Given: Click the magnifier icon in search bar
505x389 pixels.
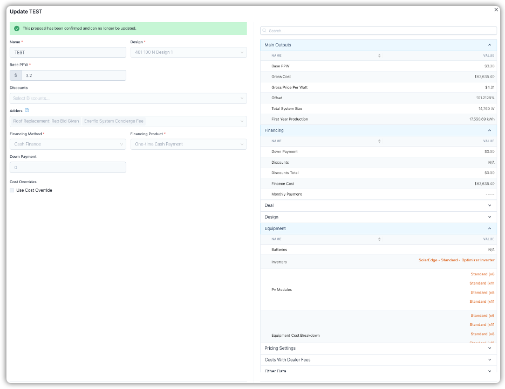Looking at the screenshot, I should pos(265,31).
